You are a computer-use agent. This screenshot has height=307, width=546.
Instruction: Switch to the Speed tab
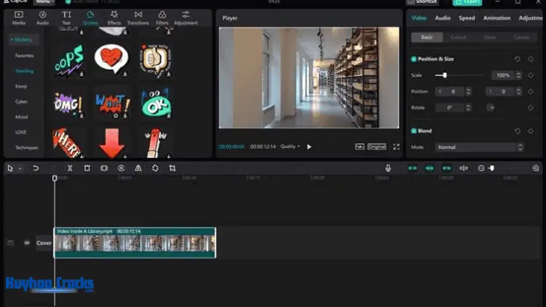point(467,18)
